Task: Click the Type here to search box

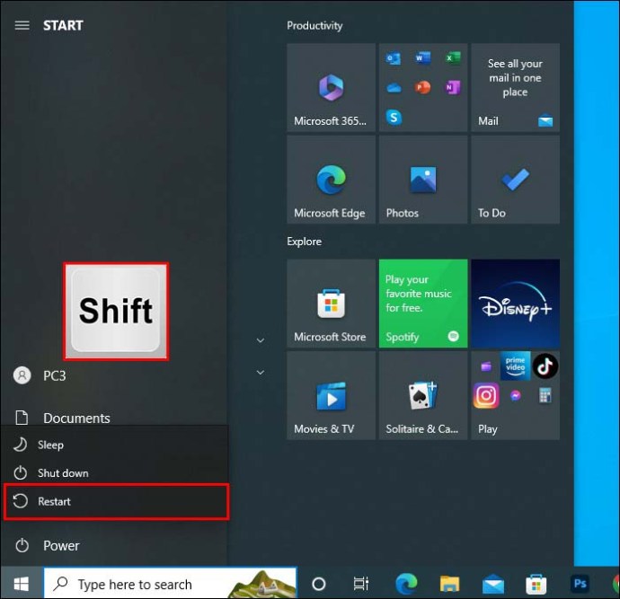Action: [170, 584]
